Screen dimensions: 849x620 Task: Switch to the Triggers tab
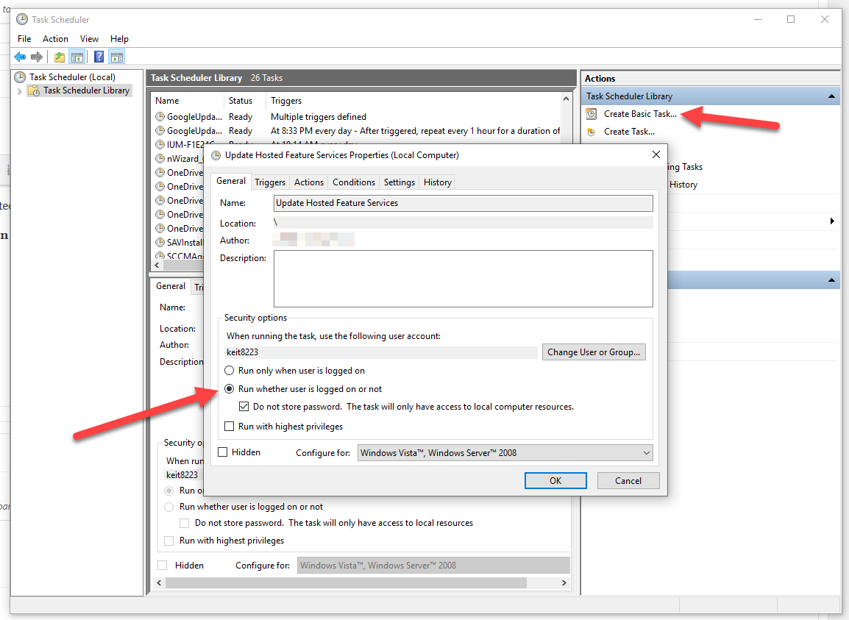270,181
